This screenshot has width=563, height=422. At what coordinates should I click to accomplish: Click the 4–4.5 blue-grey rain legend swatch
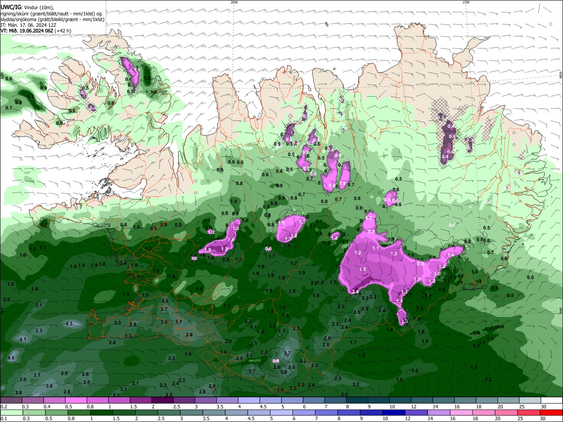point(237,413)
